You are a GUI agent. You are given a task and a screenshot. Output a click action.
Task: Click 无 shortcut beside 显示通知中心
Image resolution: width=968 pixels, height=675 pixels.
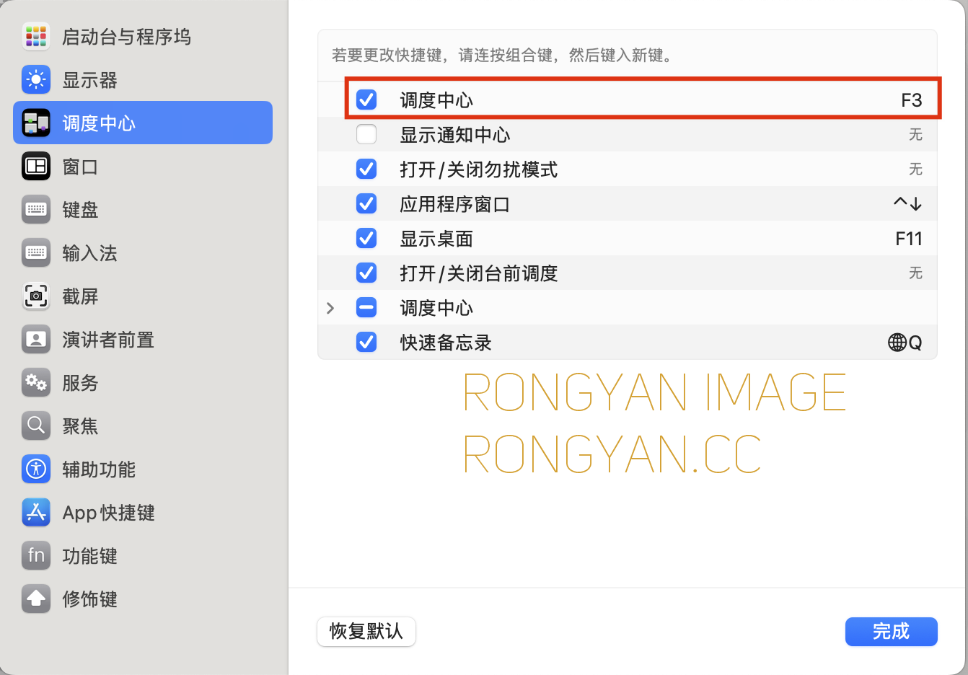(x=915, y=135)
